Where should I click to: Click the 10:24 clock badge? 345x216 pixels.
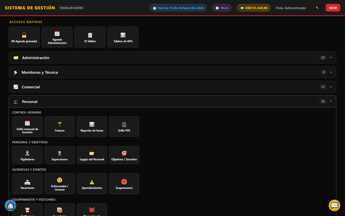pos(222,8)
